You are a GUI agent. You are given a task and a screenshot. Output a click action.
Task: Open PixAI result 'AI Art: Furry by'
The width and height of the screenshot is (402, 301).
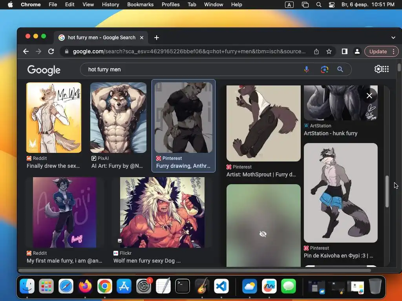tap(117, 166)
